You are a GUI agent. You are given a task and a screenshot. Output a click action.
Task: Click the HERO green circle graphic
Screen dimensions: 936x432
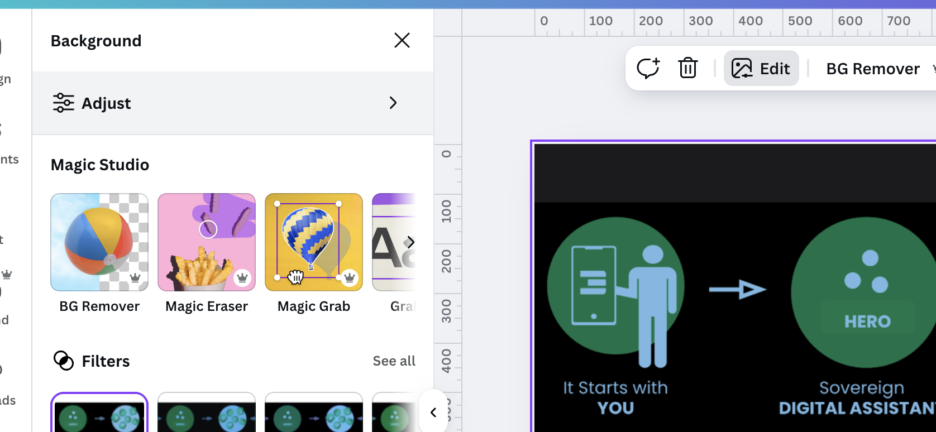866,292
